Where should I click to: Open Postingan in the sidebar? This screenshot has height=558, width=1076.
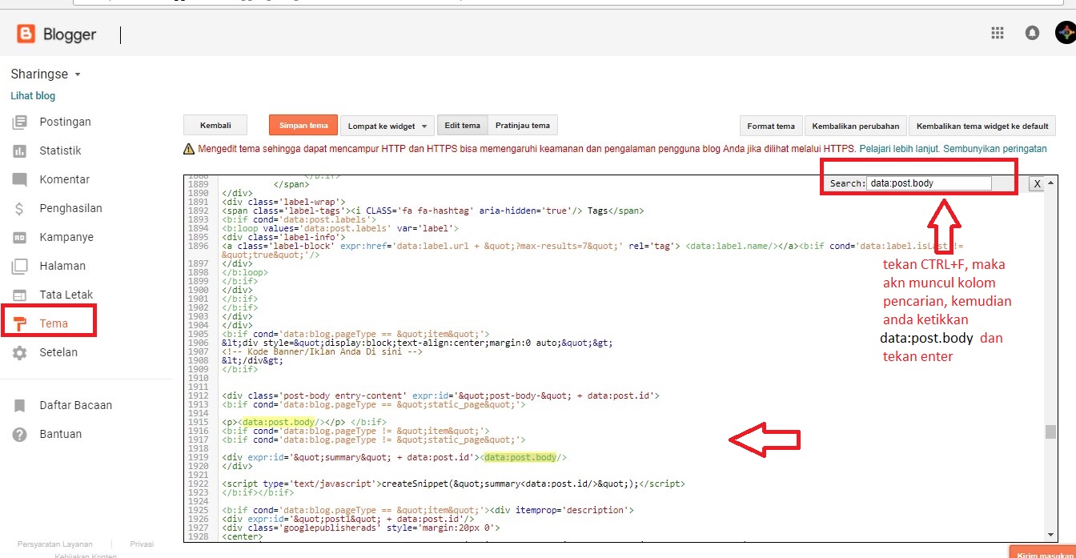click(66, 122)
